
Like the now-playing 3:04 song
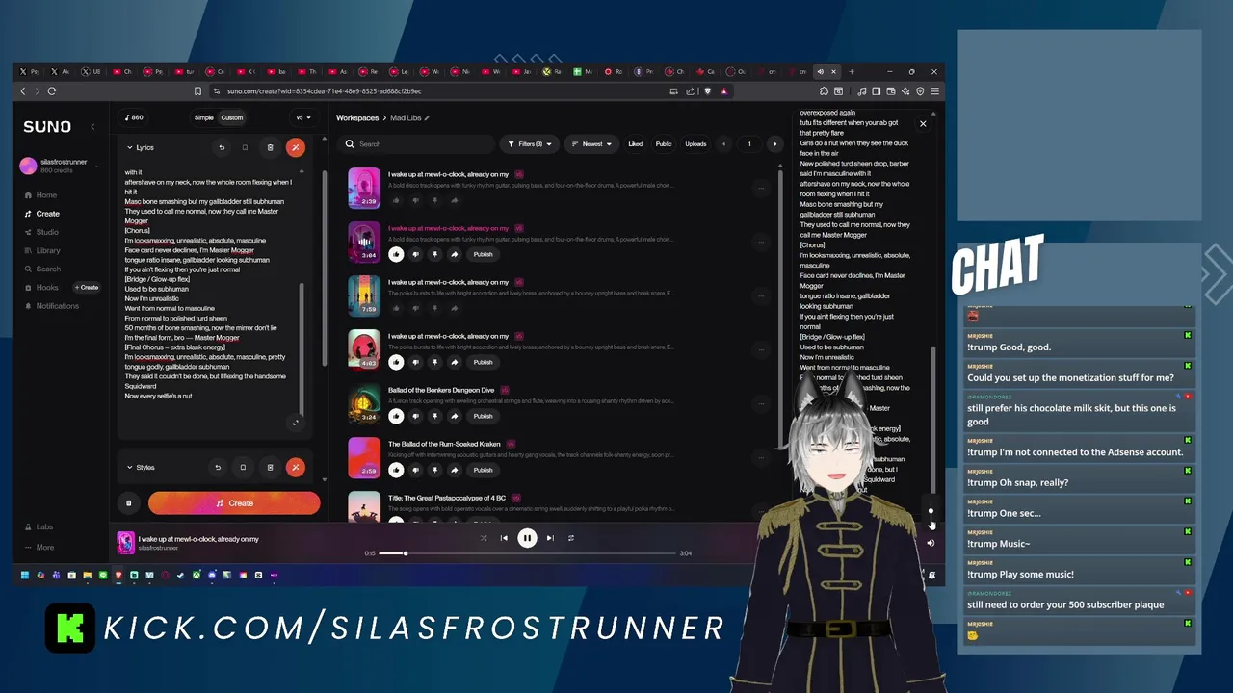[396, 254]
